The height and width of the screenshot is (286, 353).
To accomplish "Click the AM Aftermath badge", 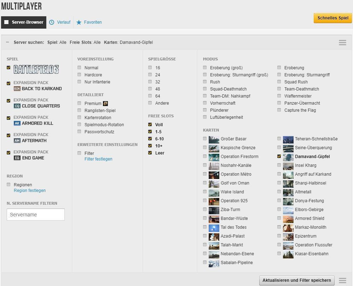I will click(17, 141).
